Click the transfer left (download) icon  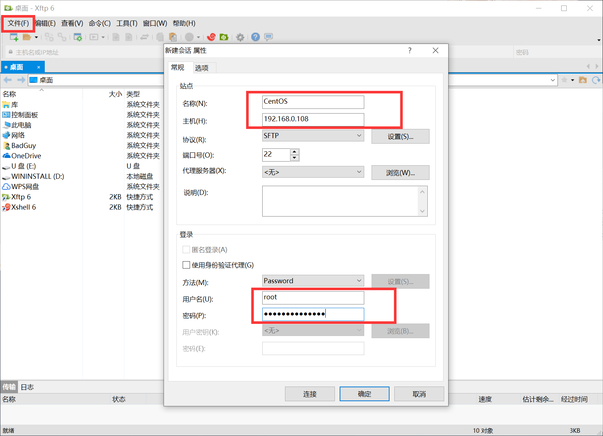coord(116,37)
